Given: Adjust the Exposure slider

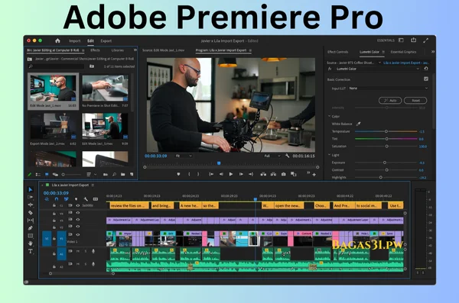Looking at the screenshot, I should point(386,163).
